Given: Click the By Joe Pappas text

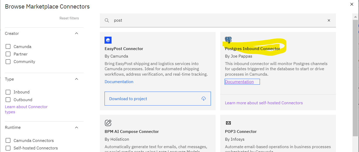Looking at the screenshot, I should (x=239, y=56).
